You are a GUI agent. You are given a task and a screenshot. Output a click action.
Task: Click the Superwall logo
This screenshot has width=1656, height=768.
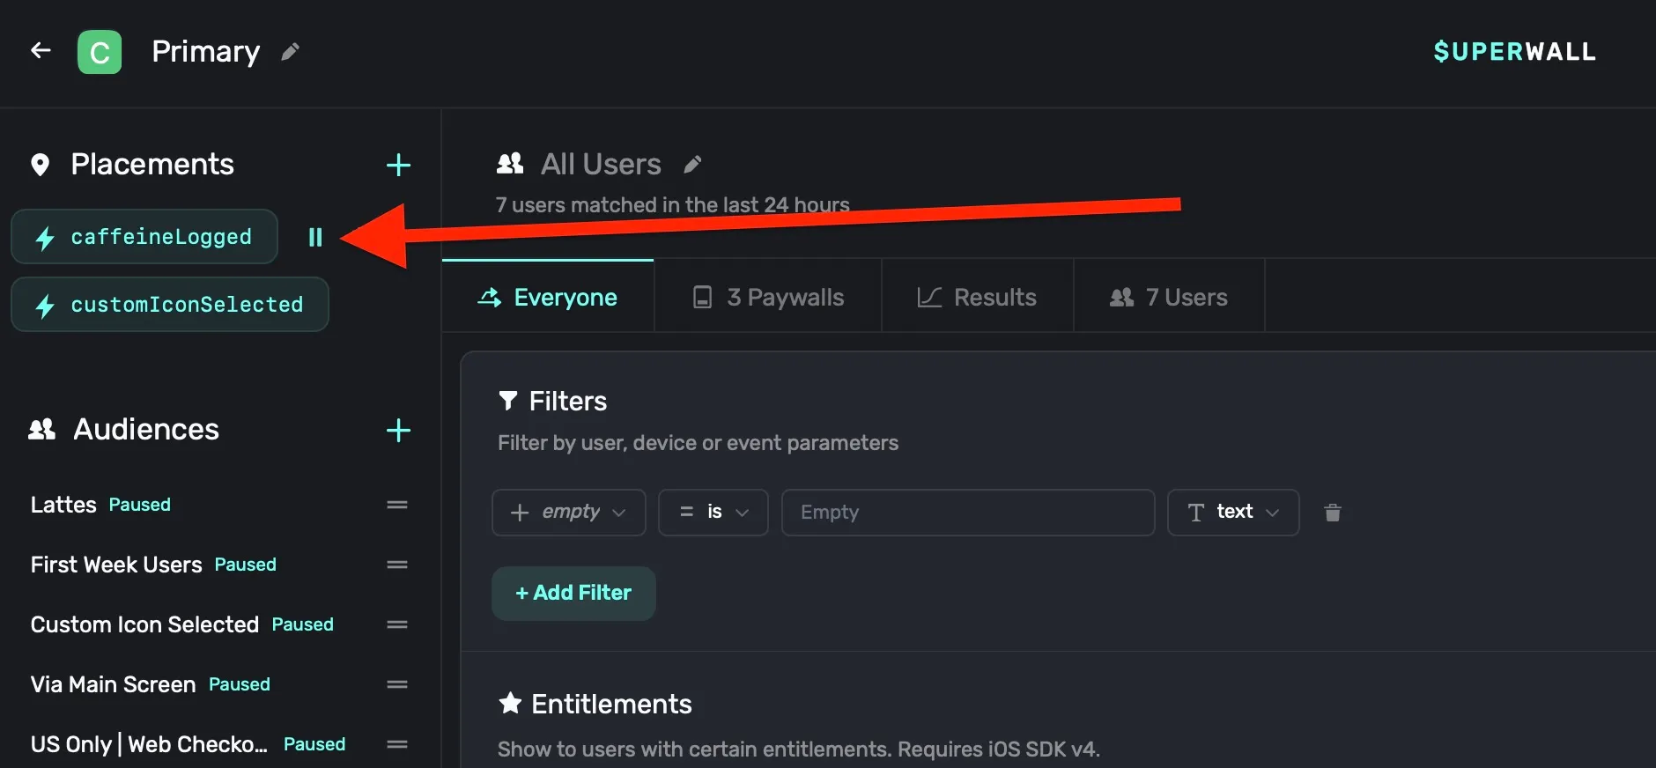(x=1514, y=51)
